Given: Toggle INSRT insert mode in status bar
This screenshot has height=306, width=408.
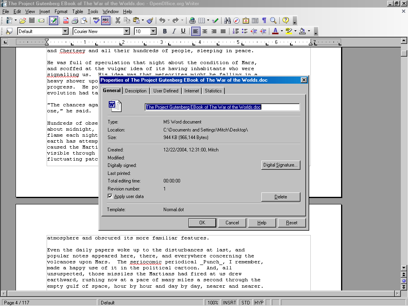Looking at the screenshot, I should click(229, 302).
